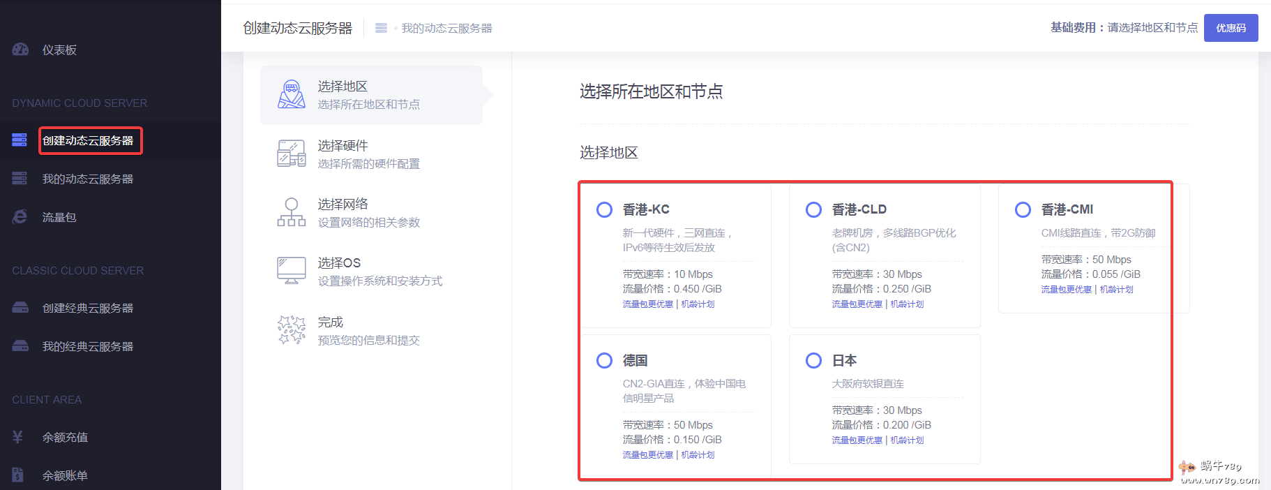Click the server icon beside 我的动态云服务器

[20, 179]
